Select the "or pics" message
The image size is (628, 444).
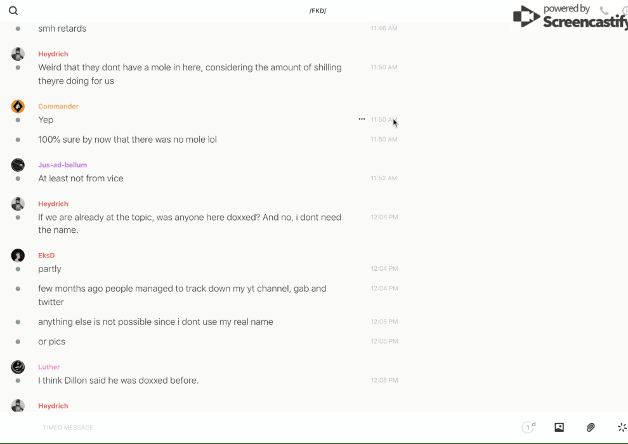point(52,341)
